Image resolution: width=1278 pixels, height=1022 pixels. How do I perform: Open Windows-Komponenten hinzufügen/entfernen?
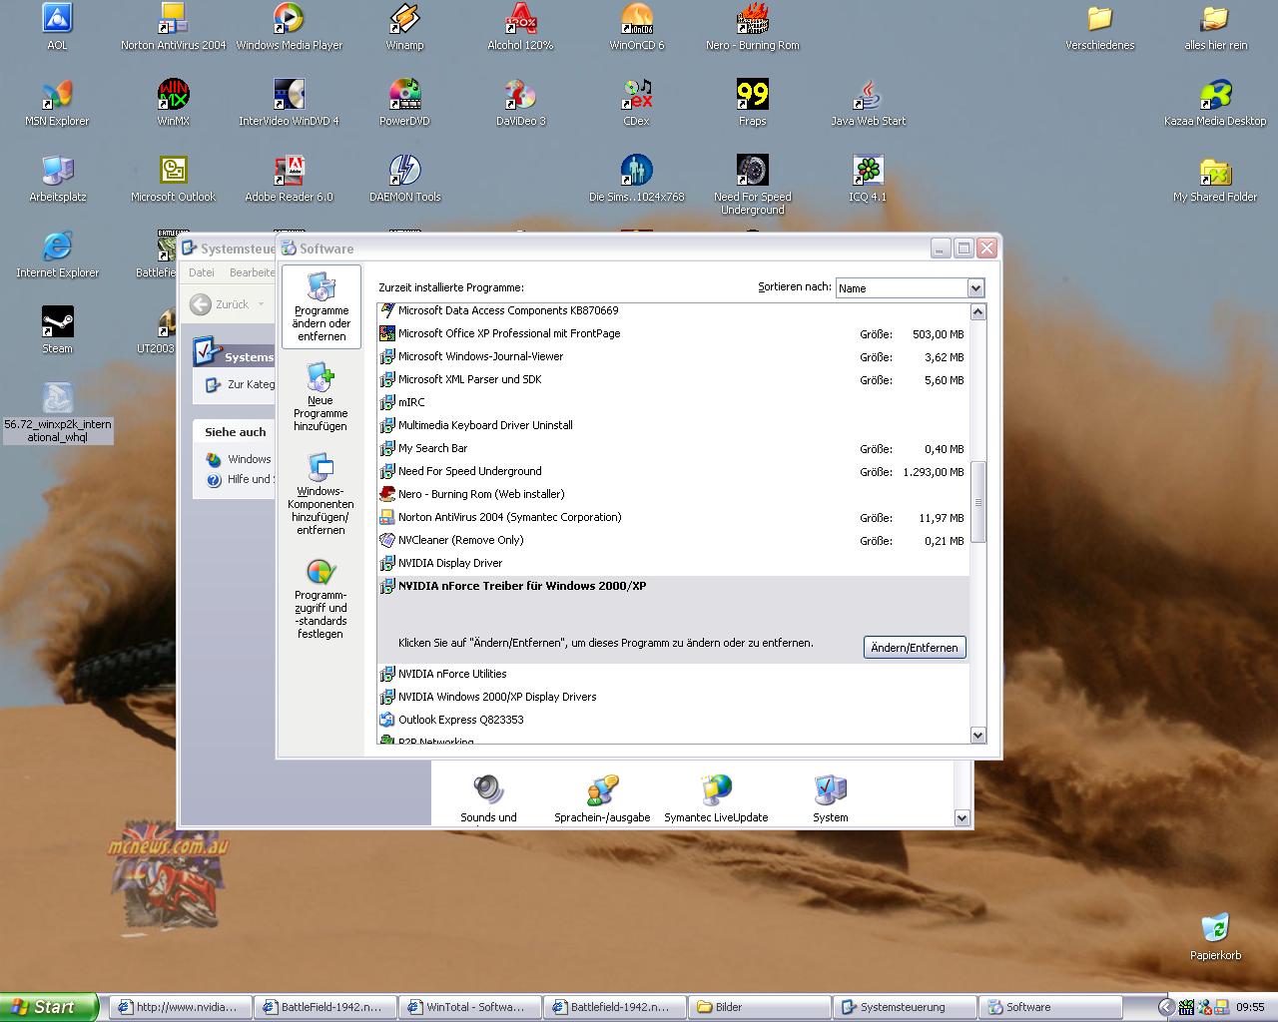coord(320,493)
